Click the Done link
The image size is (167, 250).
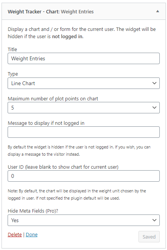[x=32, y=234]
